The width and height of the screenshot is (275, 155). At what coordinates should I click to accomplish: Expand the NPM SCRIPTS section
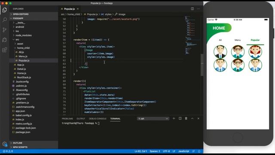pyautogui.click(x=34, y=147)
